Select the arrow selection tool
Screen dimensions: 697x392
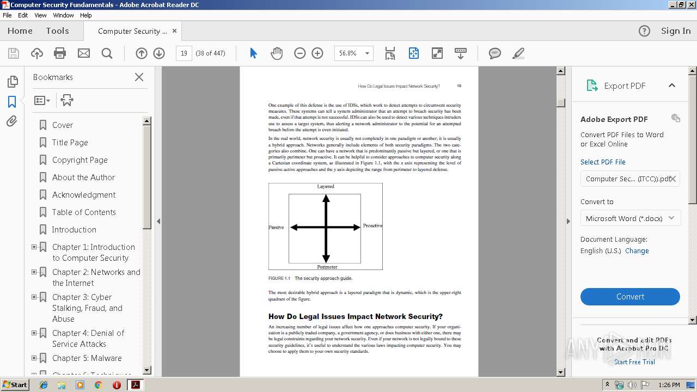pyautogui.click(x=253, y=53)
